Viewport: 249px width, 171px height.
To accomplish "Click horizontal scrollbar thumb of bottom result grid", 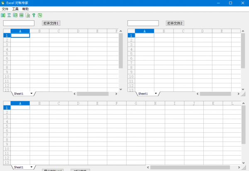I will click(x=190, y=167).
